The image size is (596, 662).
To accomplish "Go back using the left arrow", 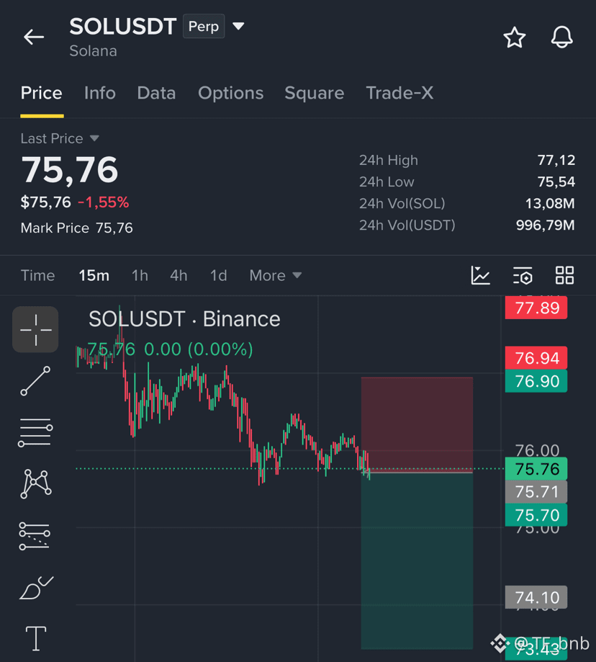I will 34,37.
